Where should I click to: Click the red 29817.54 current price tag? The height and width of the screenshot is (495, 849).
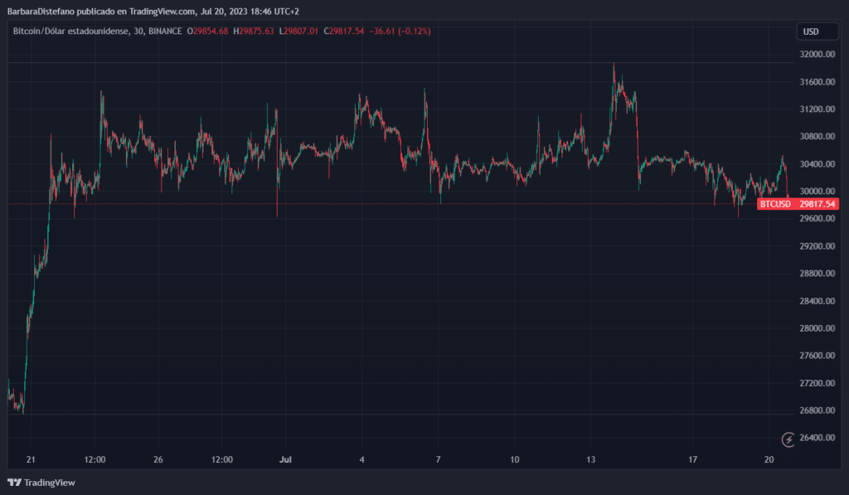coord(816,204)
